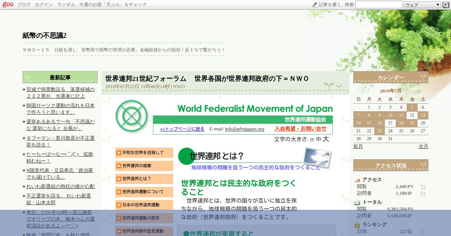451x236 pixels.
Task: Click the magnifier search button
Action: coord(446,4)
